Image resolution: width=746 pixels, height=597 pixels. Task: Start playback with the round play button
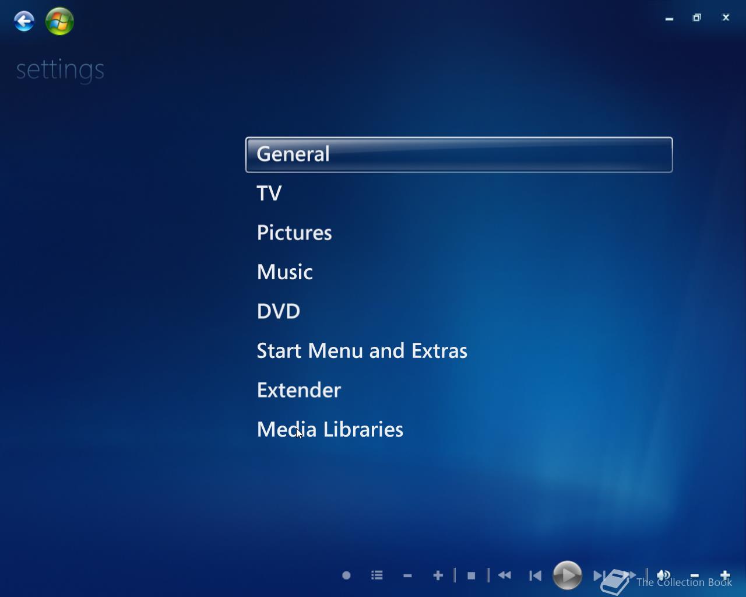[567, 575]
